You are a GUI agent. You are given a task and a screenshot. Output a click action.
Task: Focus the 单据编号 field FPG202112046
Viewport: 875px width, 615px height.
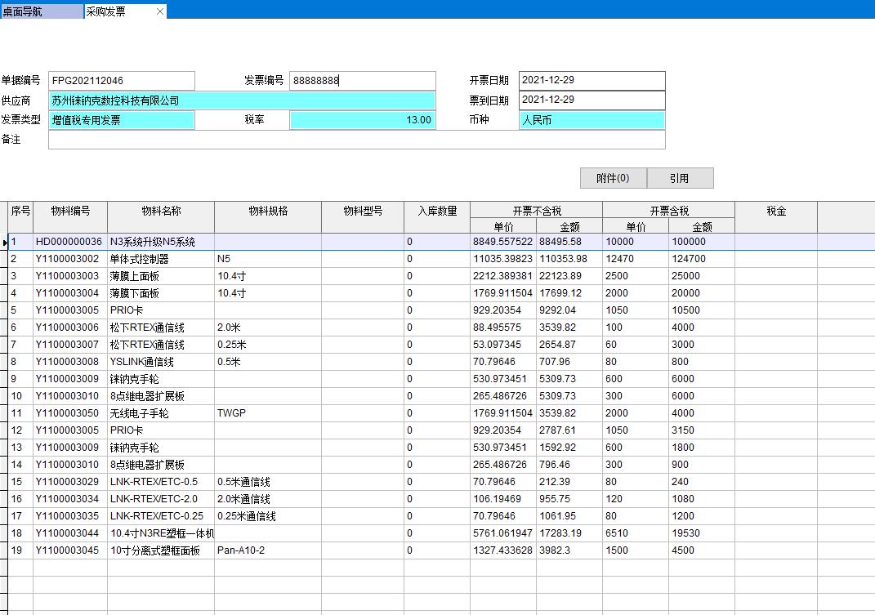(122, 81)
